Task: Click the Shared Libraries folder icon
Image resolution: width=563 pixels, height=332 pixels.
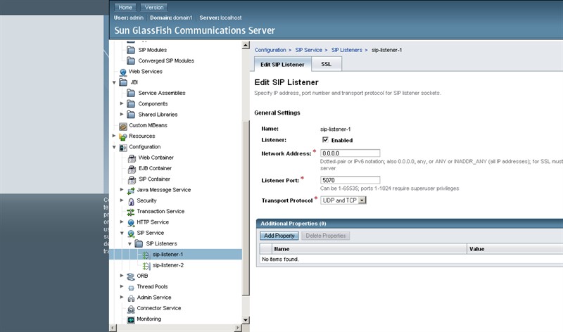Action: point(131,115)
